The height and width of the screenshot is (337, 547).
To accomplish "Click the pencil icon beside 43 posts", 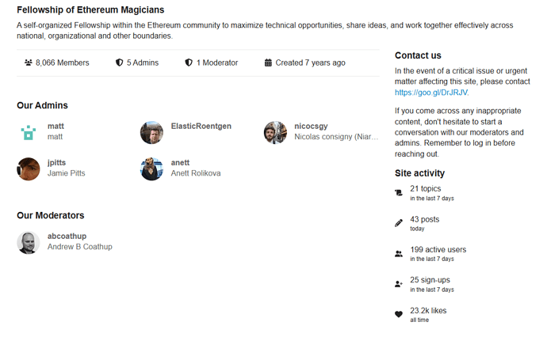I will click(399, 223).
